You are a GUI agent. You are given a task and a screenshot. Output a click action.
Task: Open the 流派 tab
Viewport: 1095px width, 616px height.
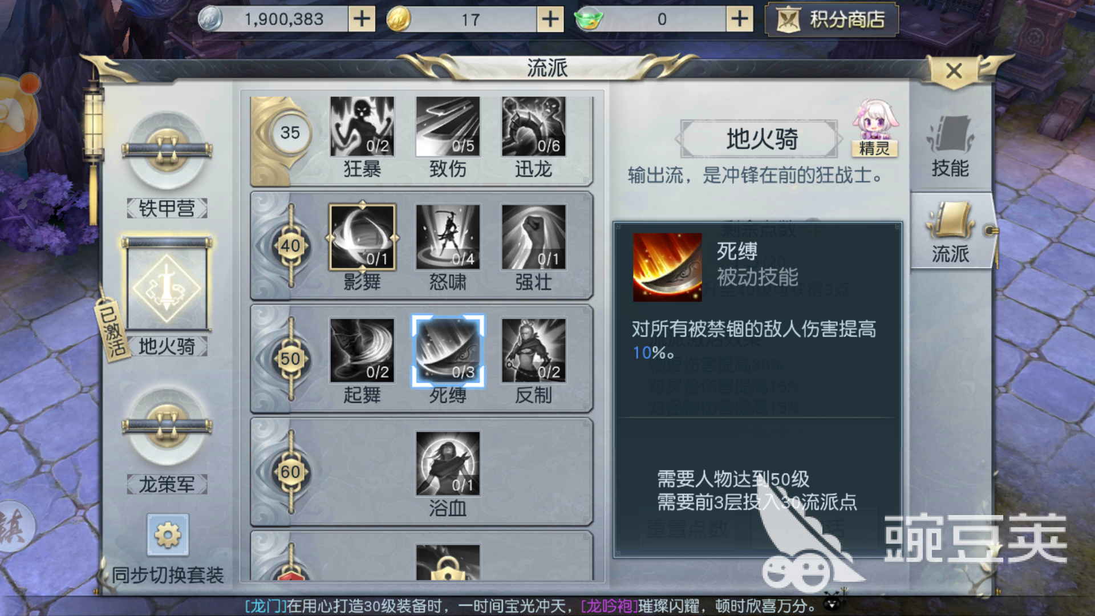(950, 232)
